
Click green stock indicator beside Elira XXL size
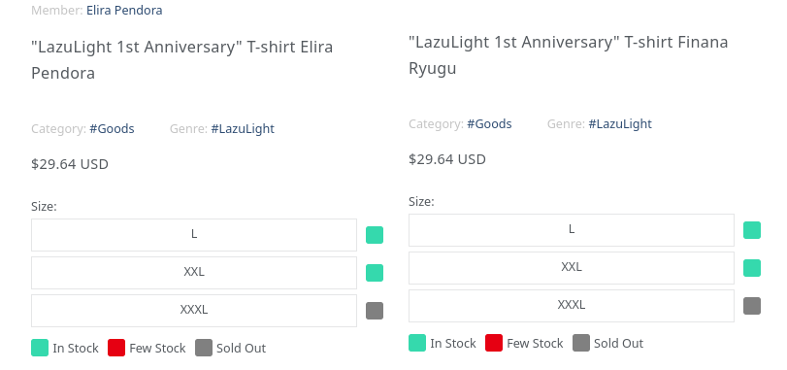pyautogui.click(x=375, y=273)
